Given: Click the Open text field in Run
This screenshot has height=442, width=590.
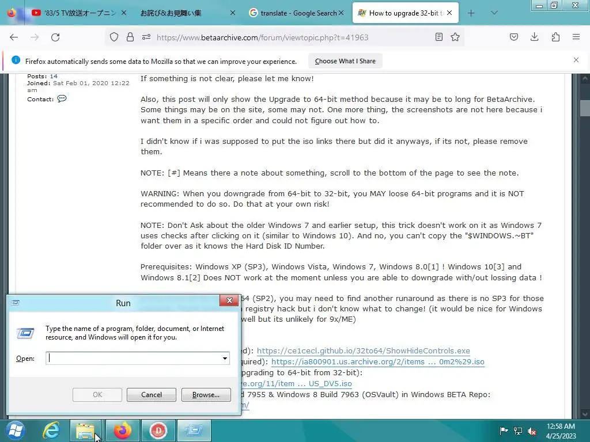Looking at the screenshot, I should tap(134, 358).
